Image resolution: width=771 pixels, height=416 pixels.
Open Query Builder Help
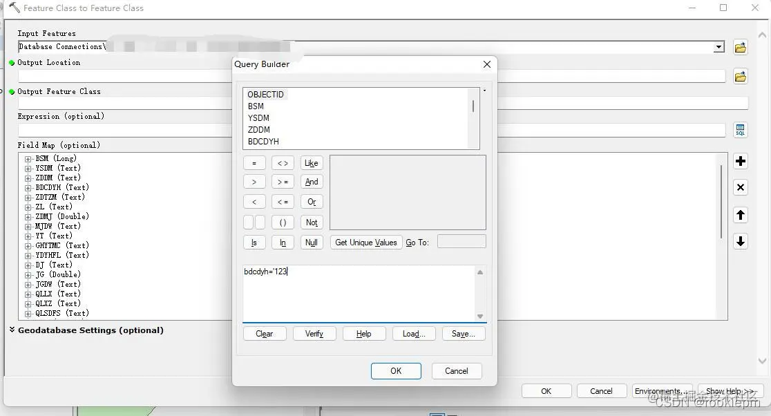point(364,334)
